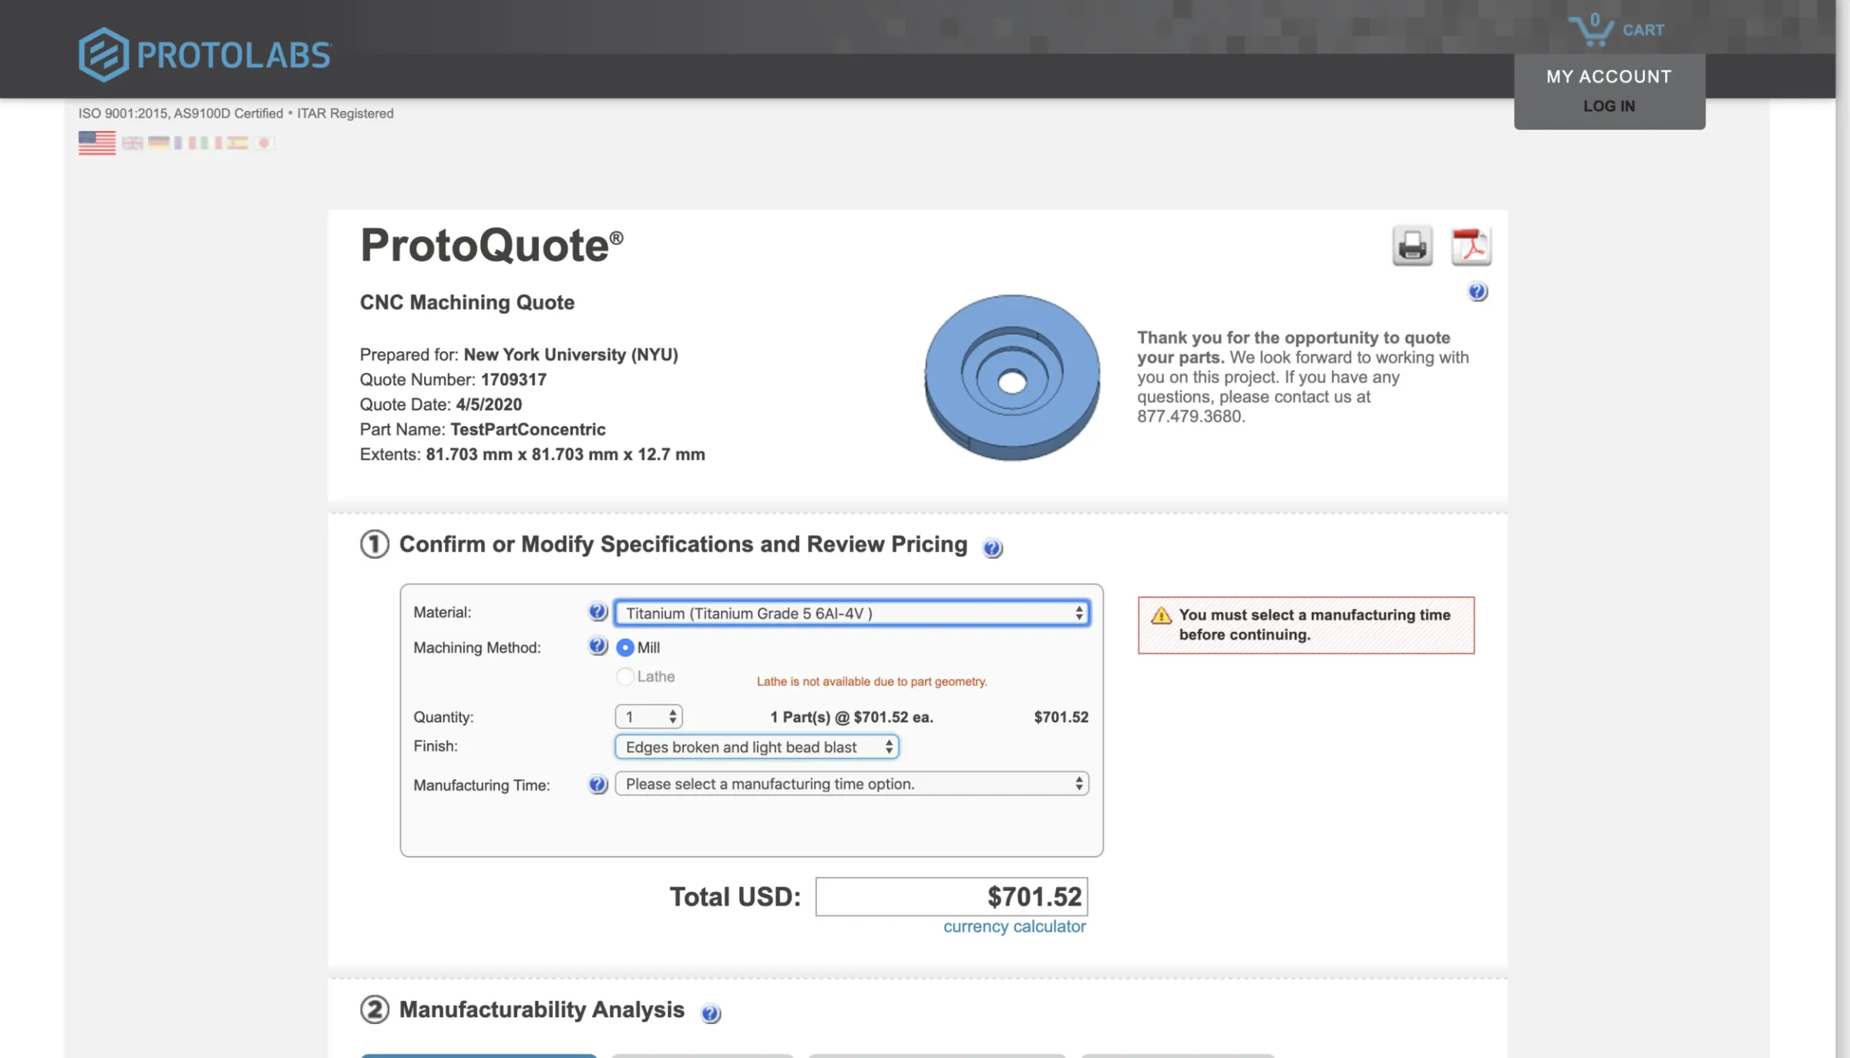Switch to the United Kingdom flag
This screenshot has width=1850, height=1058.
point(133,143)
